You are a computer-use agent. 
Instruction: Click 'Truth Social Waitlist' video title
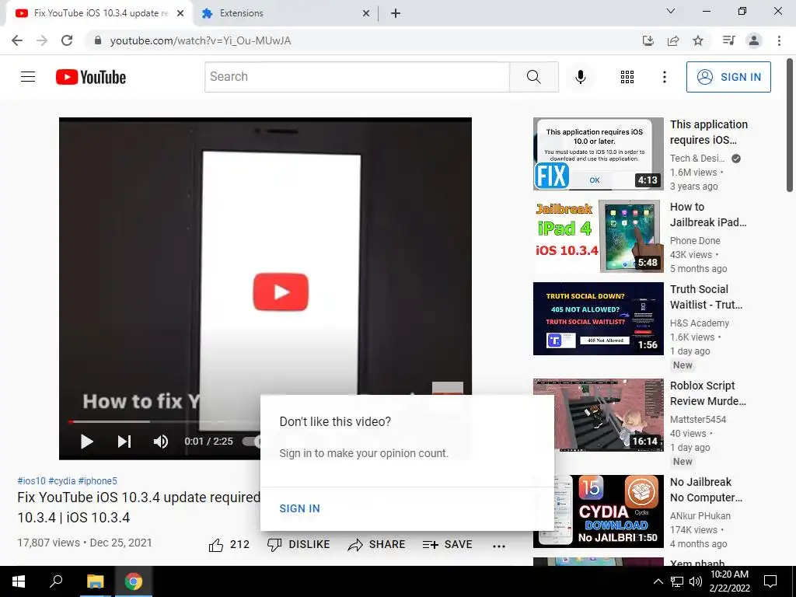click(706, 297)
